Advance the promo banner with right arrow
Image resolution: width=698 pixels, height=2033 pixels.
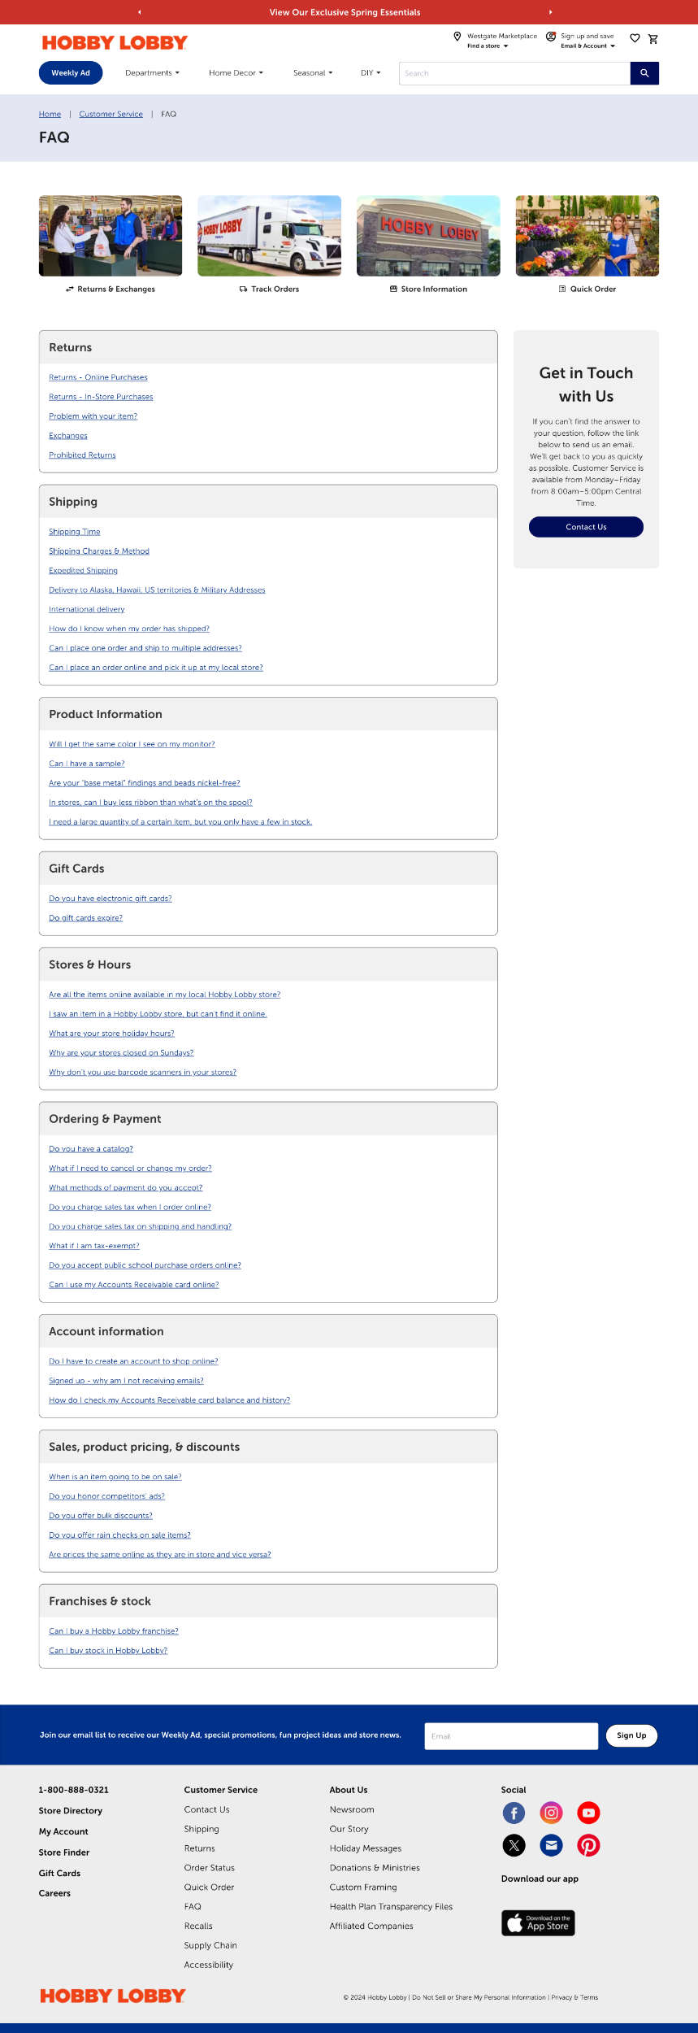(551, 12)
